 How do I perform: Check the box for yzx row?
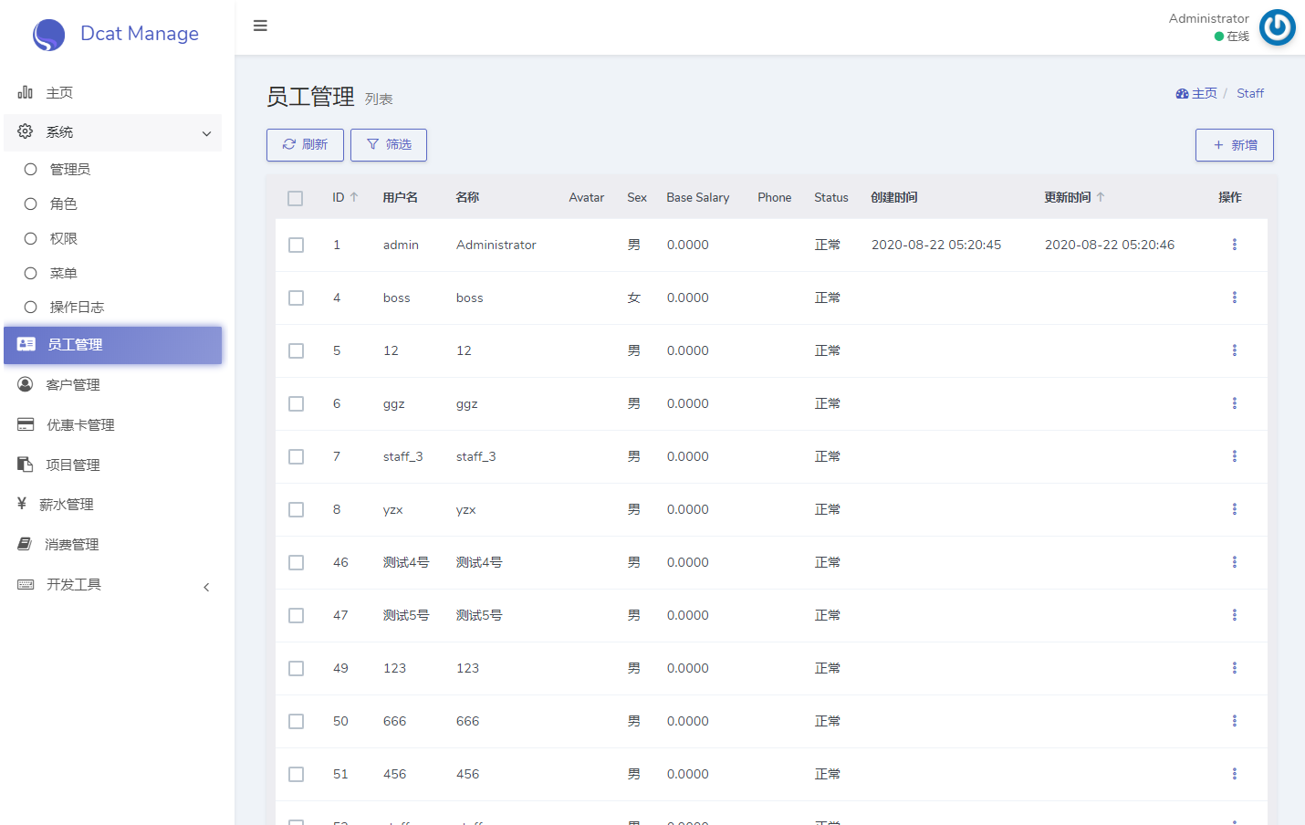tap(296, 509)
